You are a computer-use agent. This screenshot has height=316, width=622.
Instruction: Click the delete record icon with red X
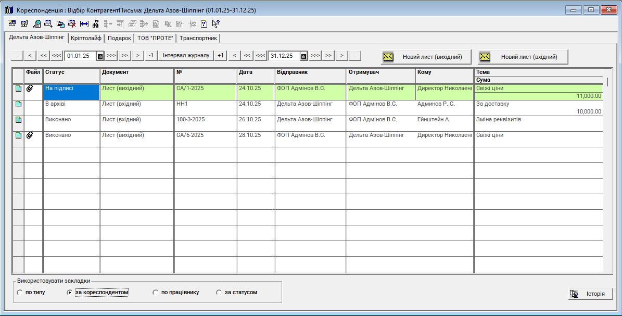coord(72,23)
